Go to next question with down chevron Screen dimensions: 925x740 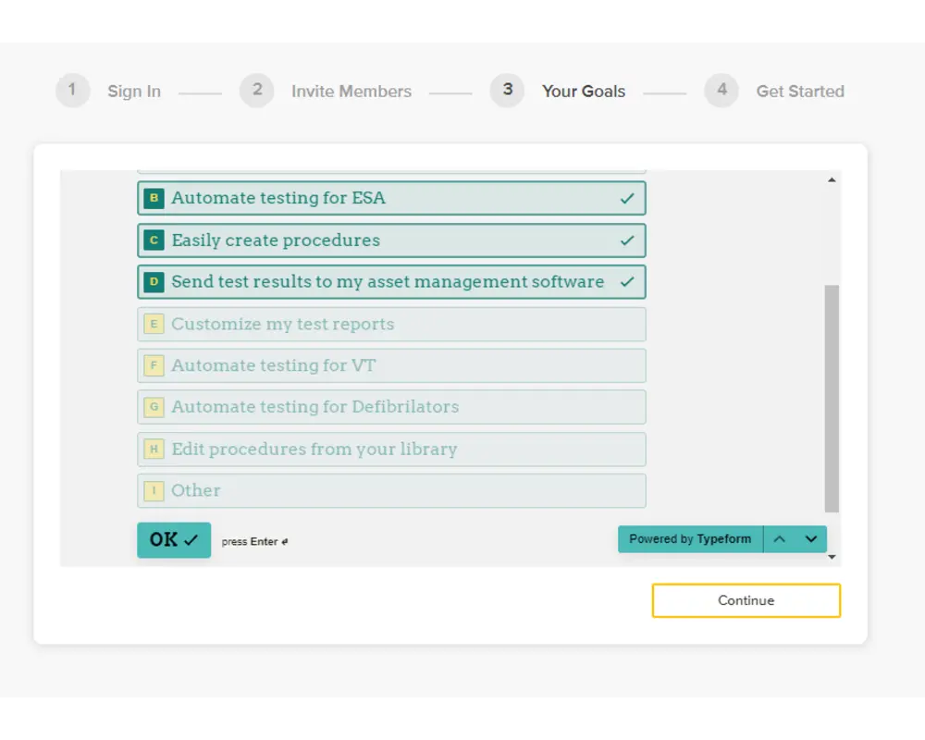pyautogui.click(x=811, y=539)
